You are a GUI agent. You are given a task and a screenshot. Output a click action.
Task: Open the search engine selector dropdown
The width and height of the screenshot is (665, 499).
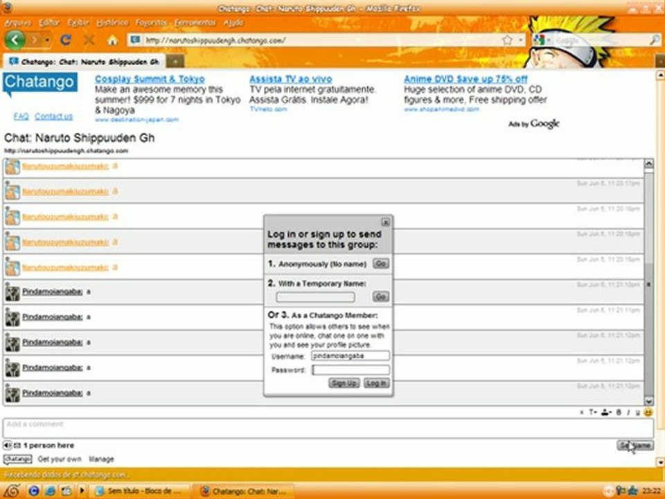pyautogui.click(x=542, y=40)
